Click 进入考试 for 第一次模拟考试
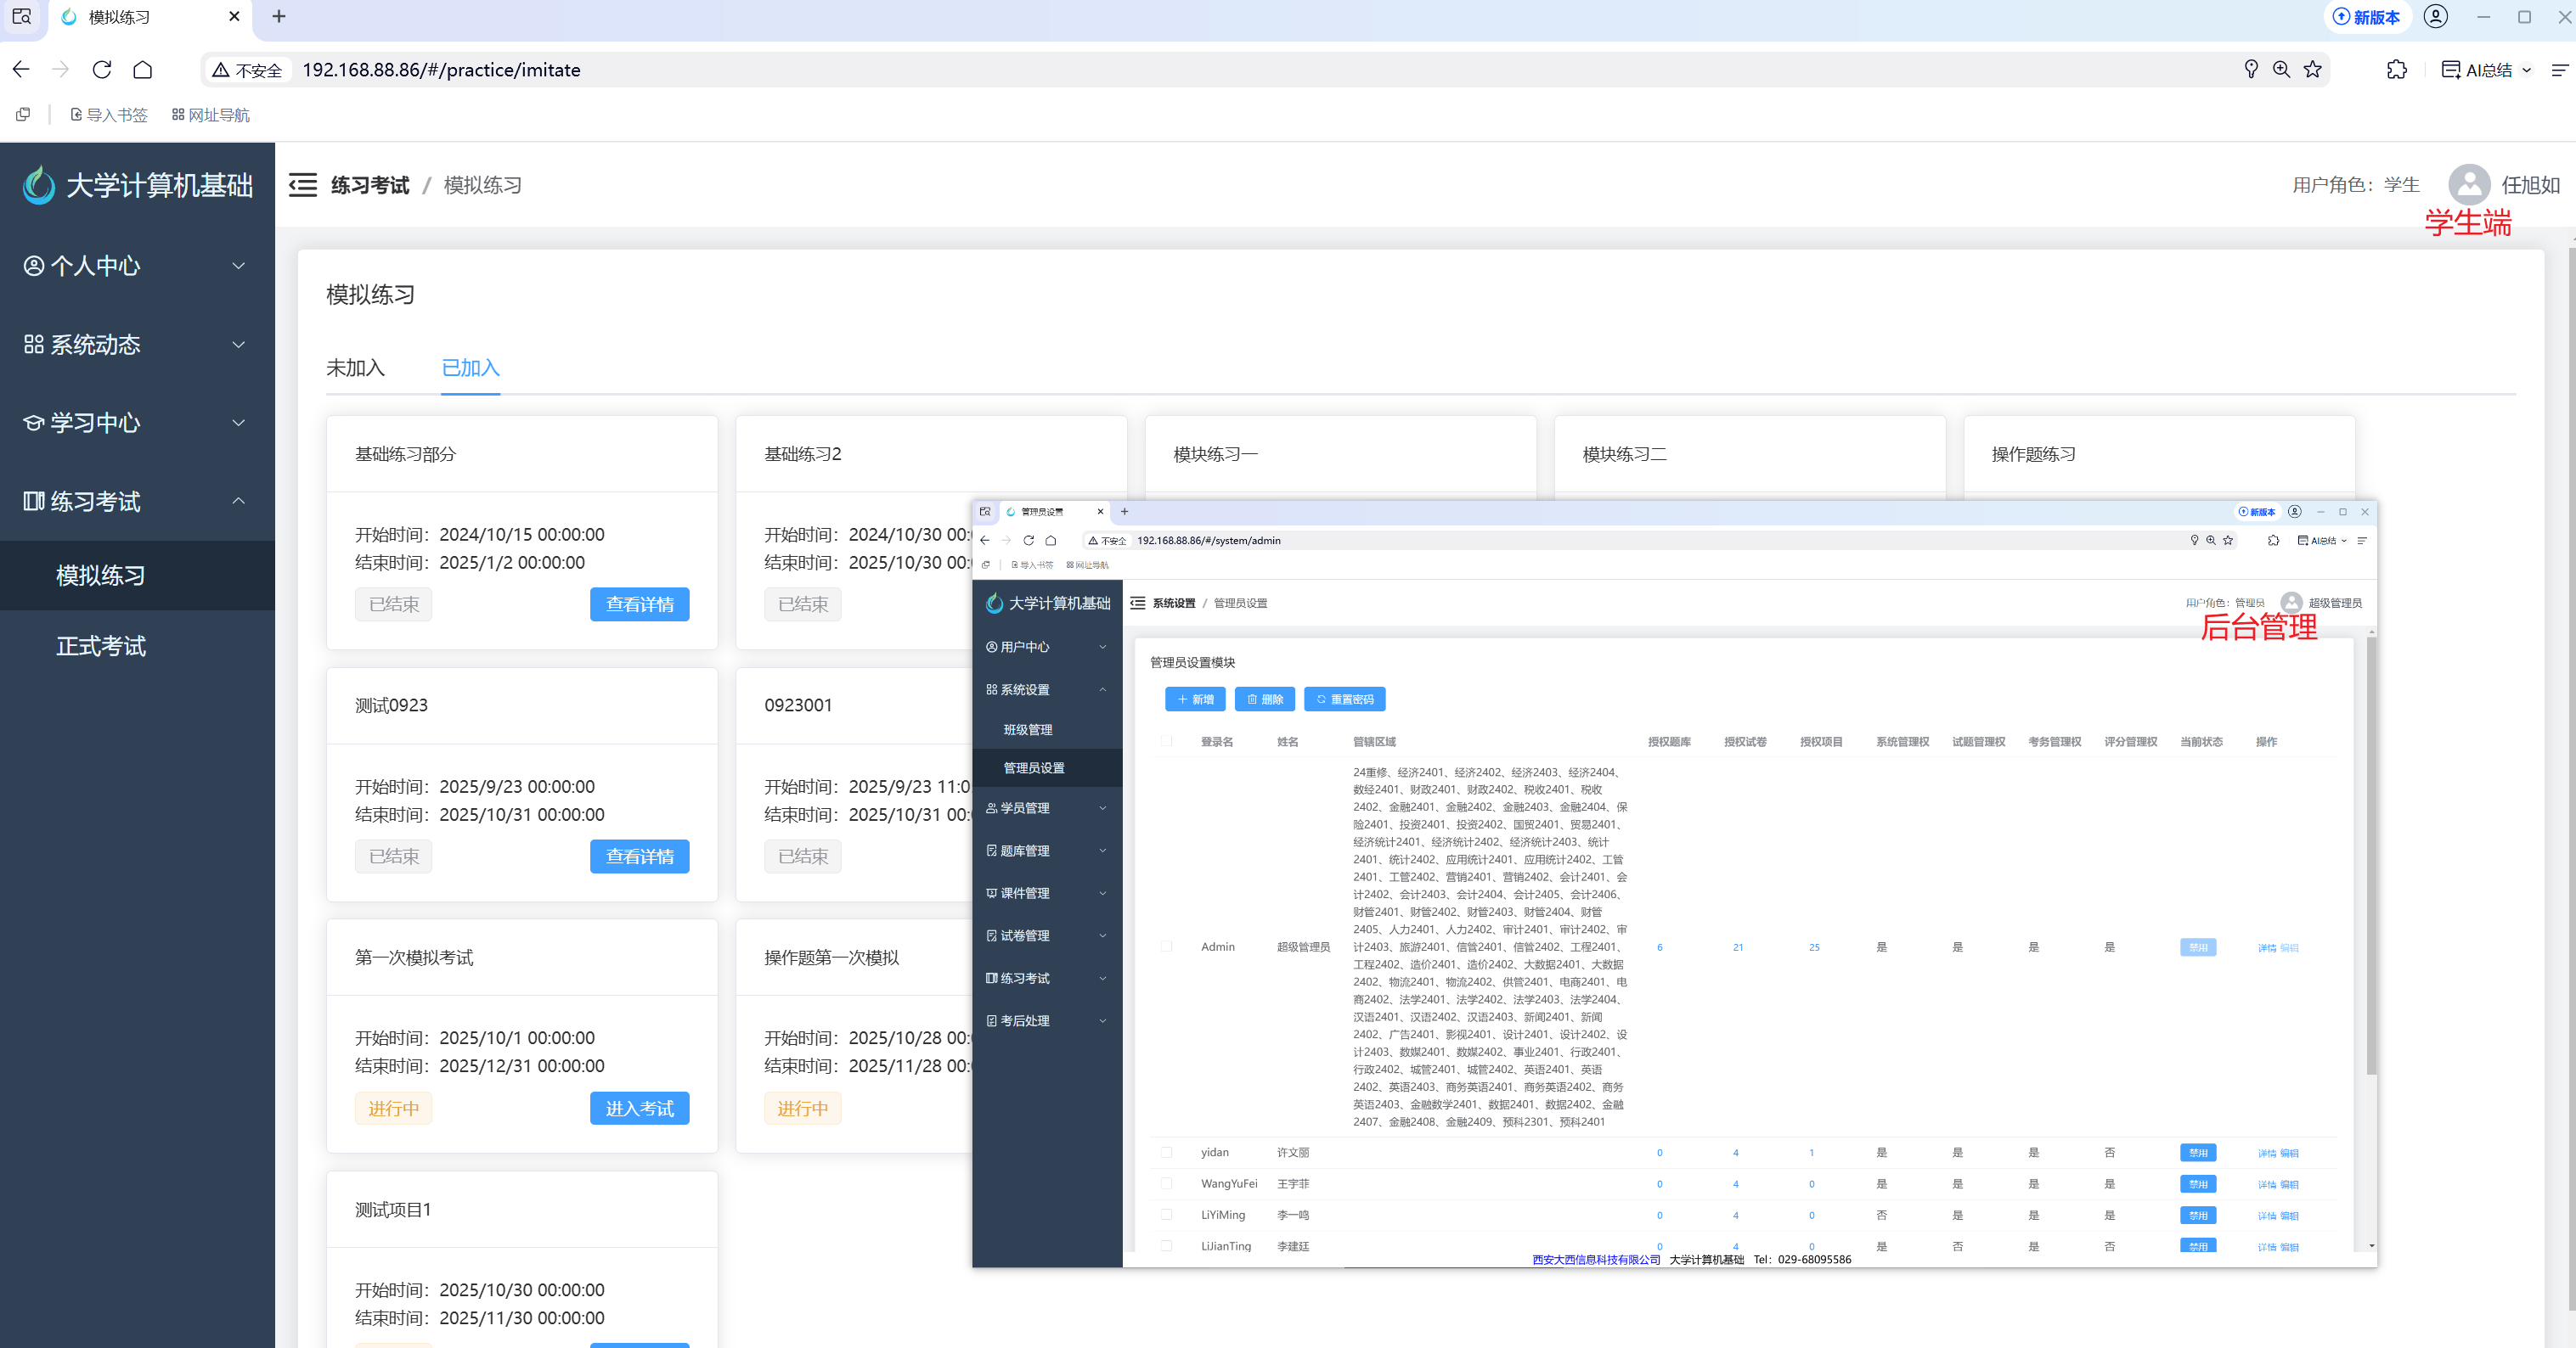The image size is (2576, 1348). 639,1108
